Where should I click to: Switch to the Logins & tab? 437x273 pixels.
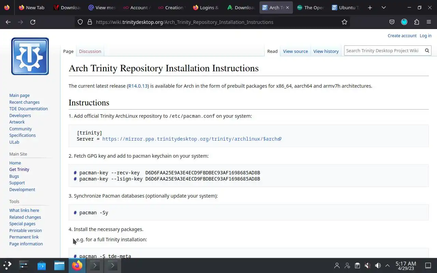pyautogui.click(x=206, y=8)
